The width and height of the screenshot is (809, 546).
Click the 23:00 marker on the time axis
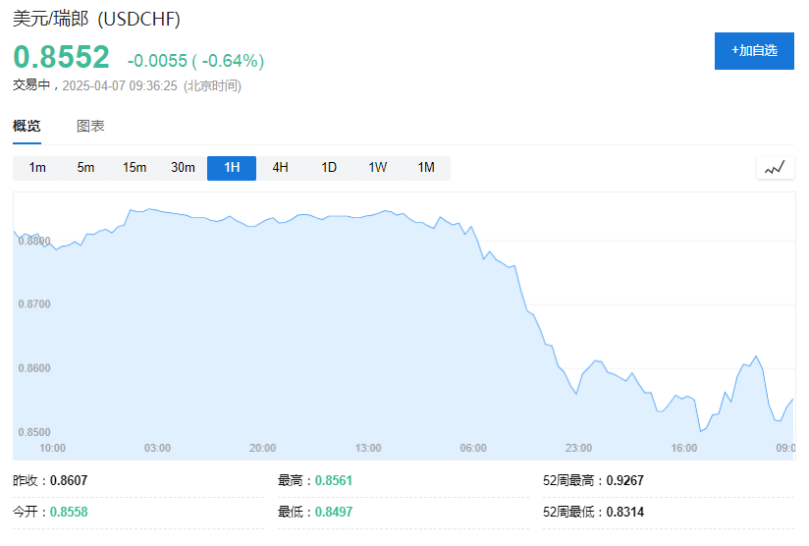[578, 448]
